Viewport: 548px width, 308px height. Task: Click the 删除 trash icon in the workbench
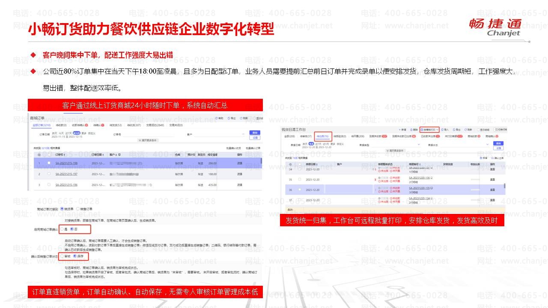pos(411,130)
